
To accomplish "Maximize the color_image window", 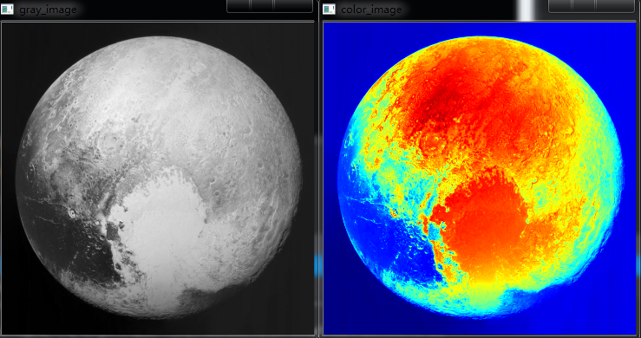I will coord(584,5).
